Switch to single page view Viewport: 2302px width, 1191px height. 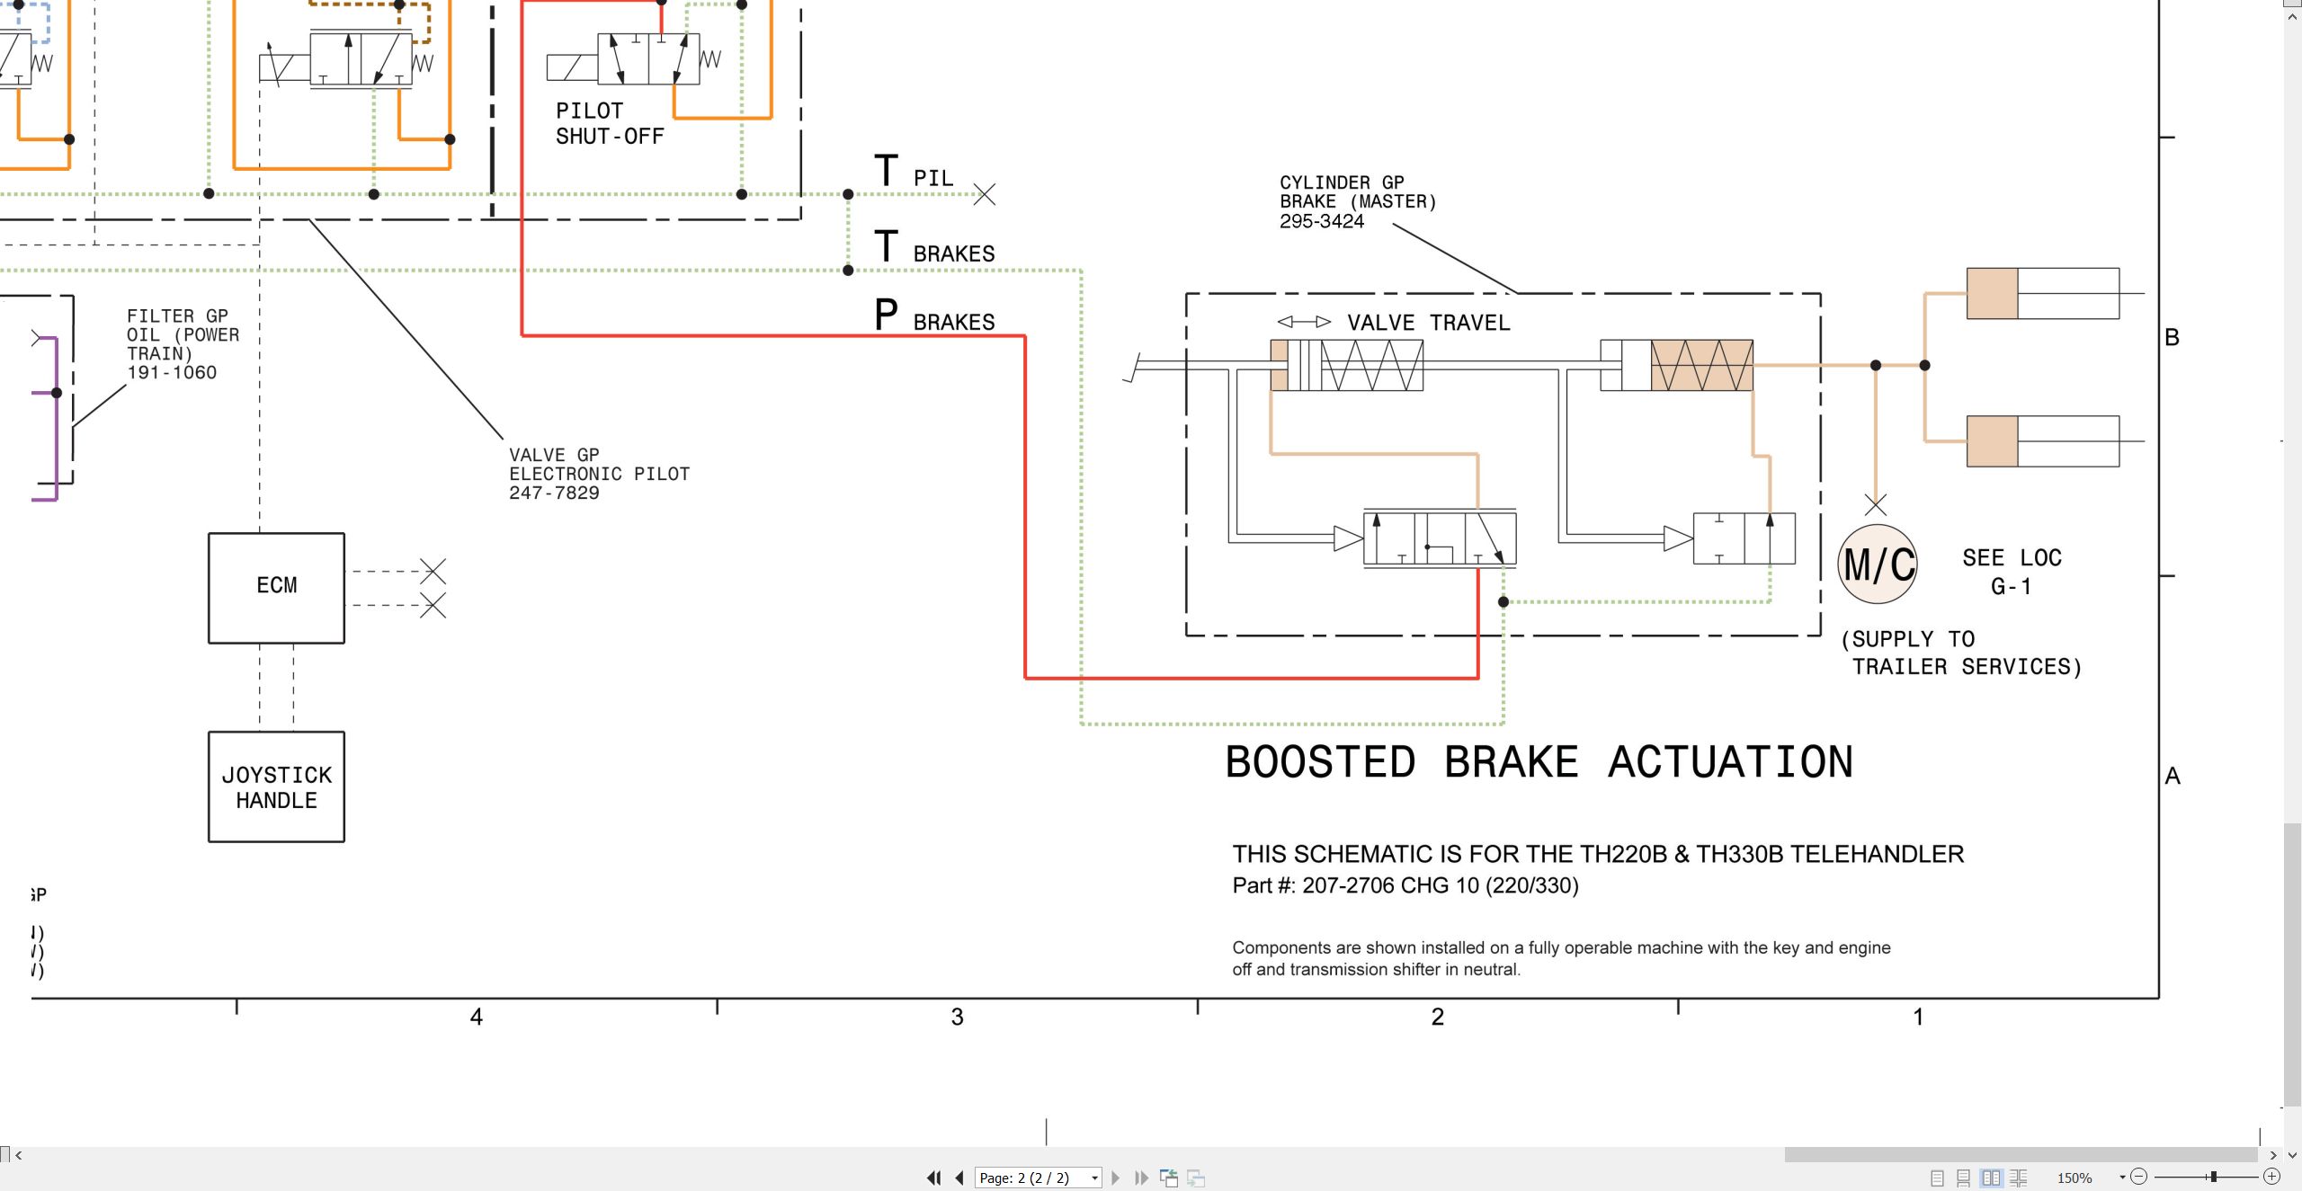click(x=1937, y=1178)
